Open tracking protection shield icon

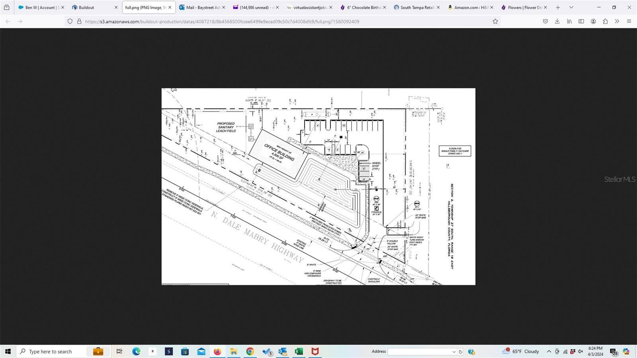tap(70, 21)
